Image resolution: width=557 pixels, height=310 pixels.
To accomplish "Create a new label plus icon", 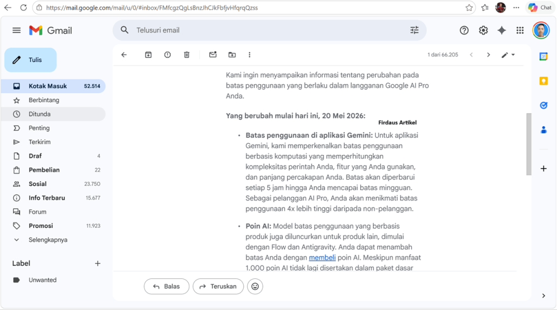I will (x=98, y=263).
